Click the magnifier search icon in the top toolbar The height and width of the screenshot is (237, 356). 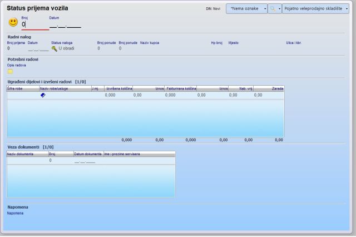click(x=273, y=9)
